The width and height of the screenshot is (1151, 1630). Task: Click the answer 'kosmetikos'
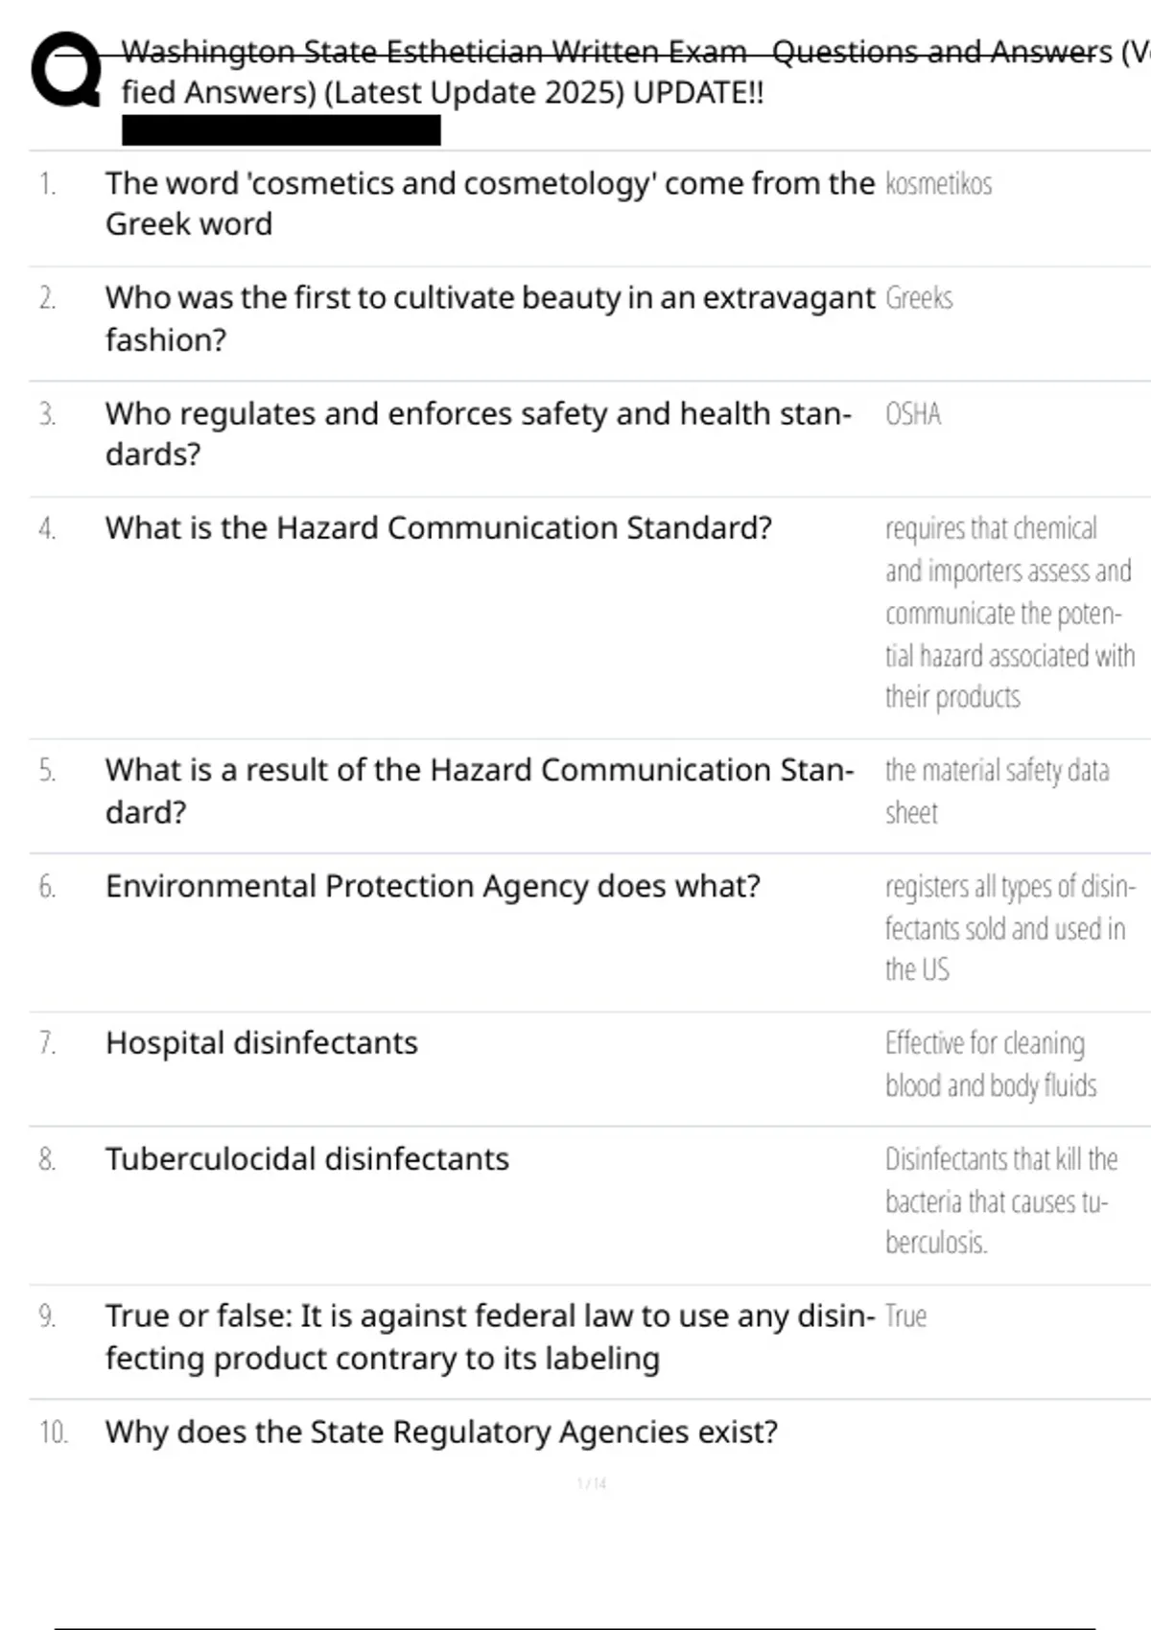coord(938,183)
